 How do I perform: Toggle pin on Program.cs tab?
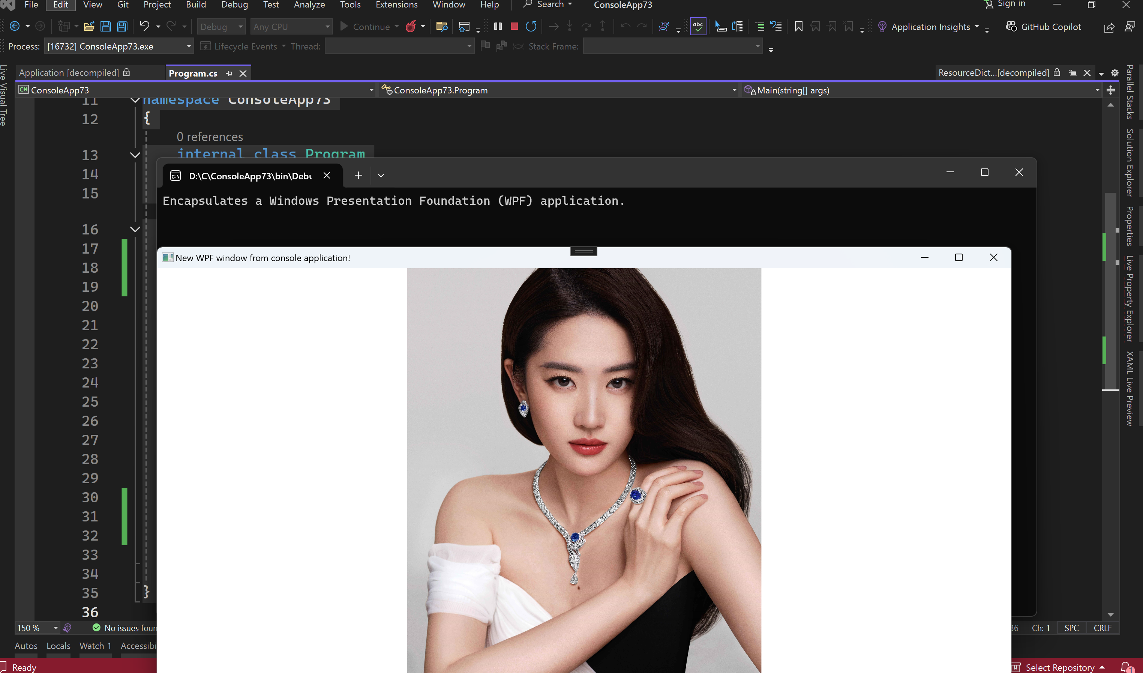click(x=229, y=74)
